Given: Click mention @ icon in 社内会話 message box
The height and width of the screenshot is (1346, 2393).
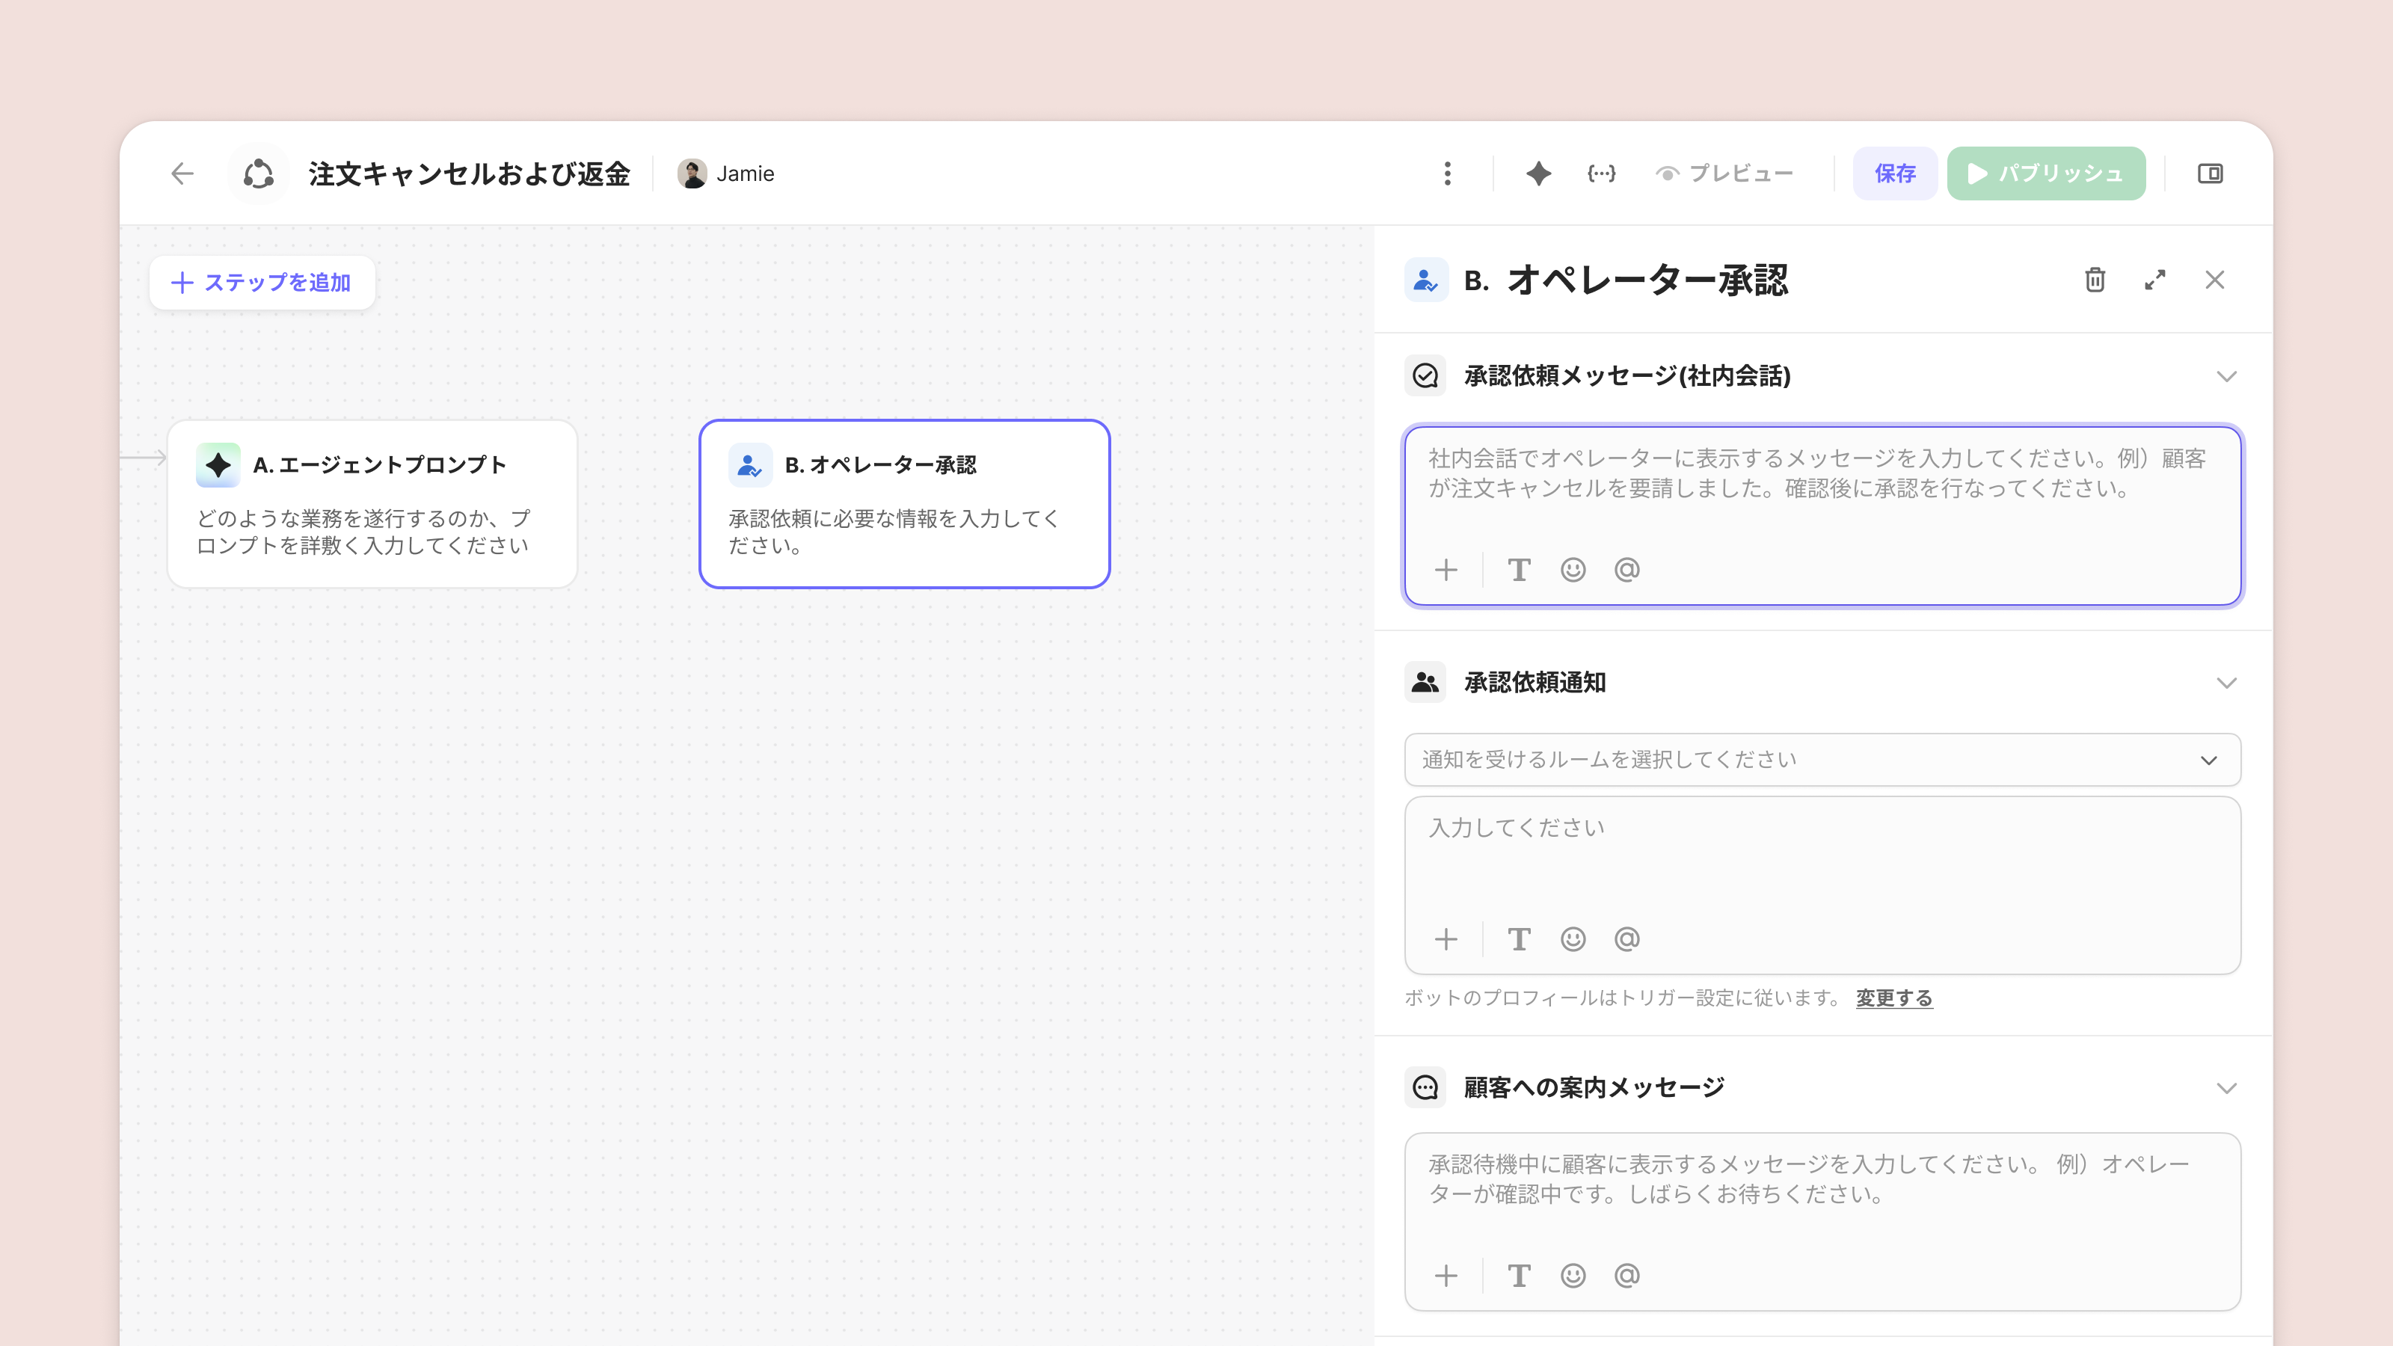Looking at the screenshot, I should click(x=1626, y=569).
